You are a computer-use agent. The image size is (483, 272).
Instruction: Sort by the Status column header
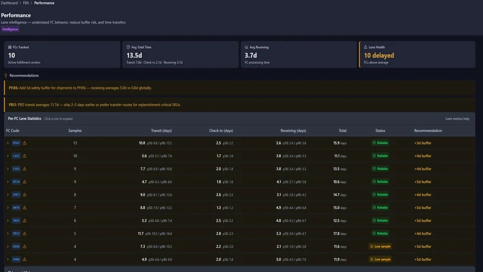[380, 131]
